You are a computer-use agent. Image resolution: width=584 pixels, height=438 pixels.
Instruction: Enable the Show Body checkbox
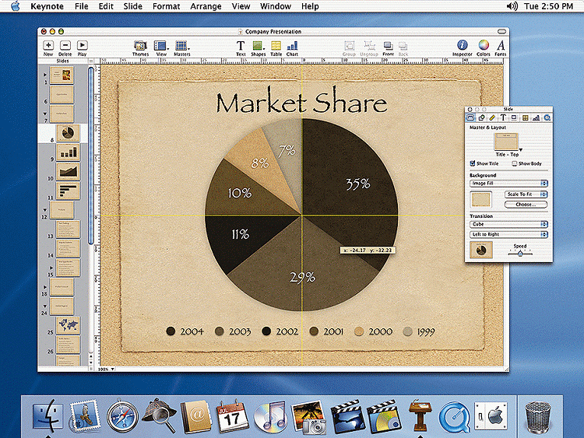[x=515, y=163]
